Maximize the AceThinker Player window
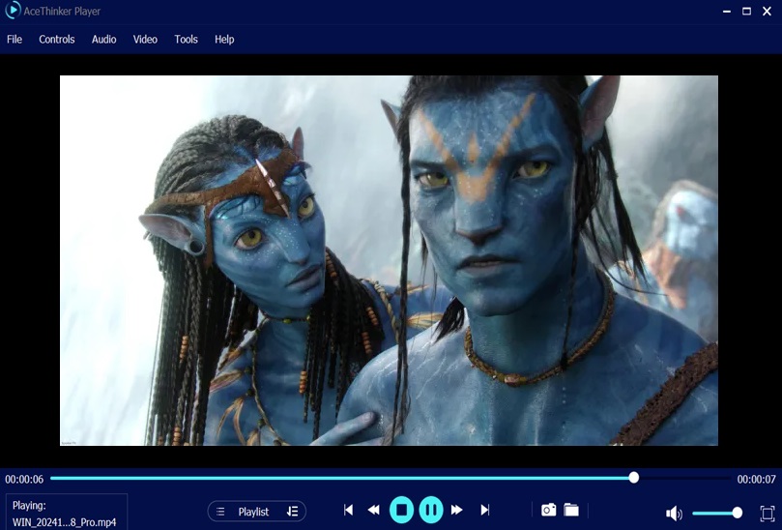Image resolution: width=782 pixels, height=530 pixels. (x=746, y=11)
